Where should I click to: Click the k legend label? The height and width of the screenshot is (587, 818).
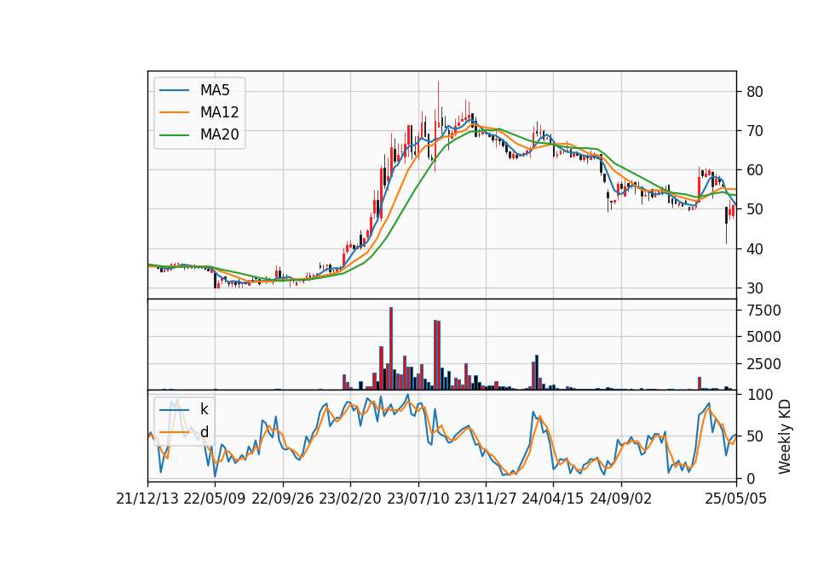pos(204,409)
